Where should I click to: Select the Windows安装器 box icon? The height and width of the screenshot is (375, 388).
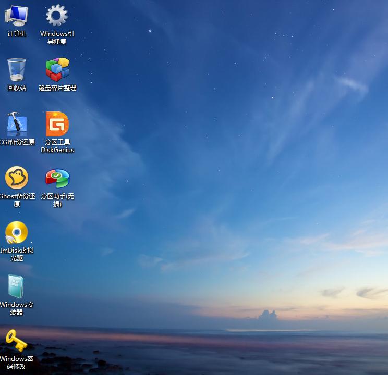tap(16, 287)
